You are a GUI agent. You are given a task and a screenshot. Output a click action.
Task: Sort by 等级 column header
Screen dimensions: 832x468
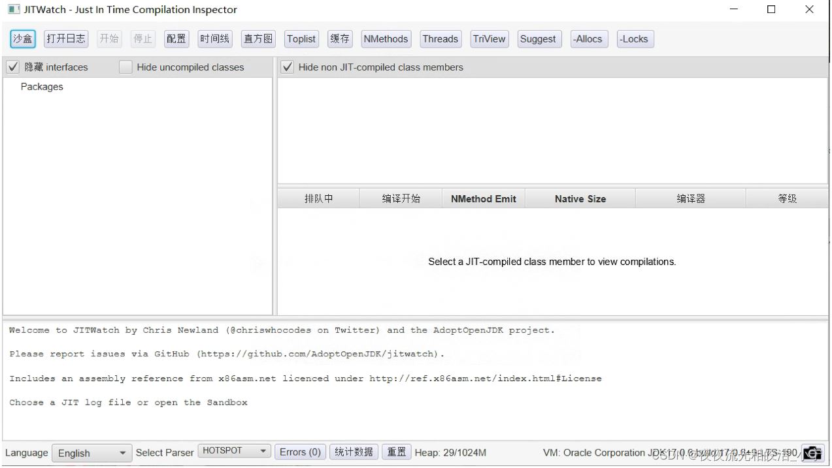pyautogui.click(x=787, y=198)
